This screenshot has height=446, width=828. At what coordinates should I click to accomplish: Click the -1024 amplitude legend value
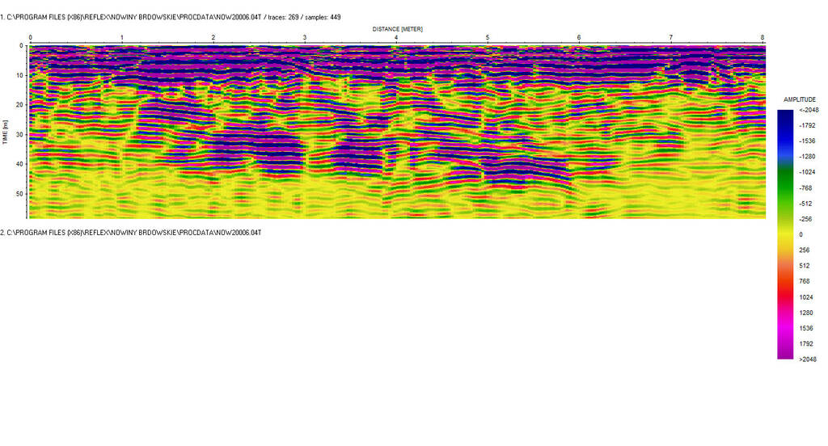[x=809, y=171]
